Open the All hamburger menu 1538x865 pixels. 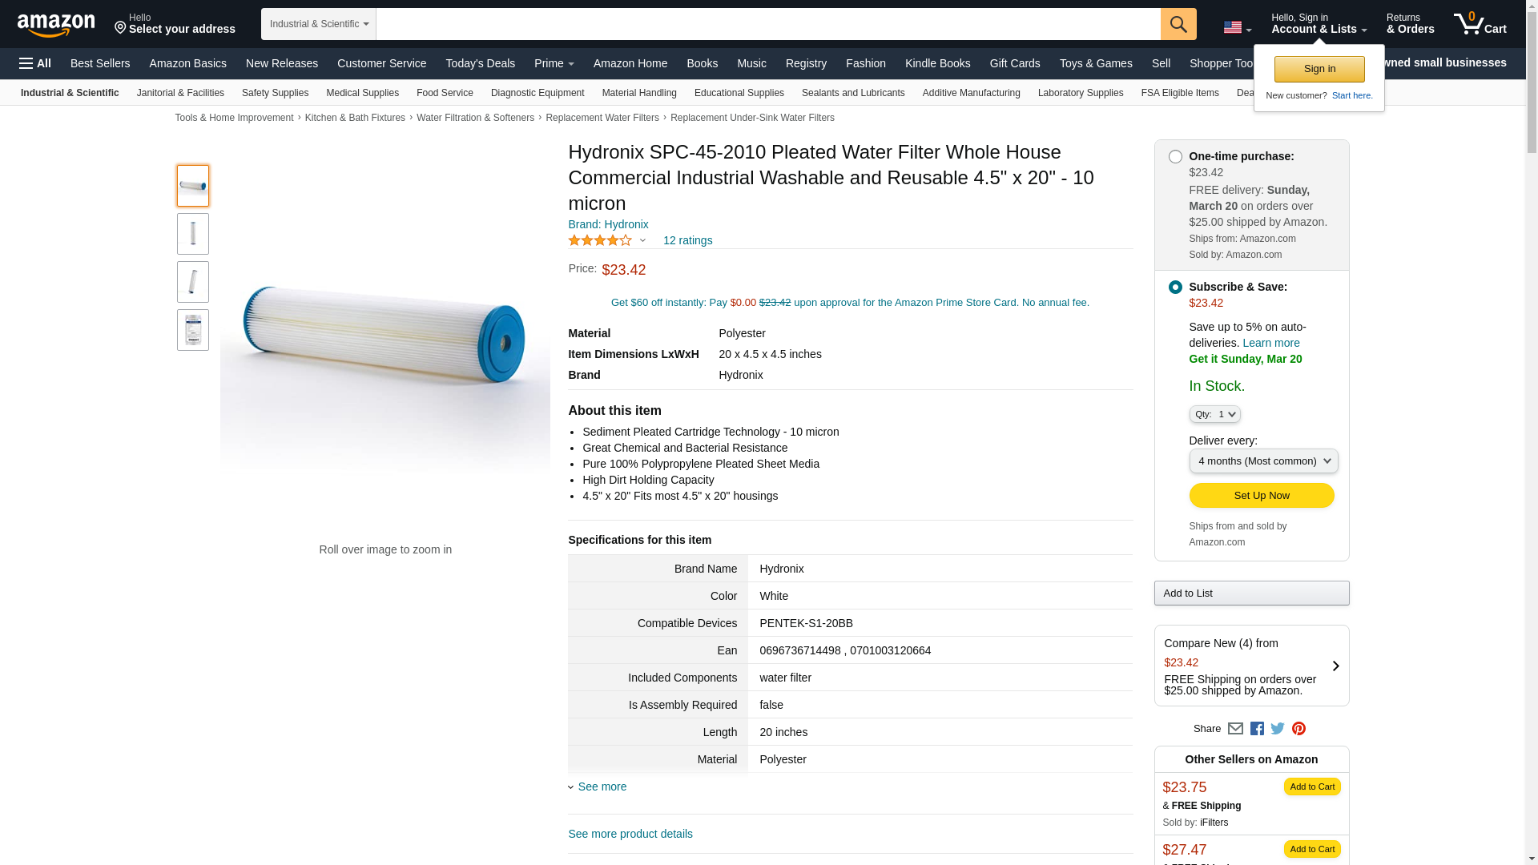tap(35, 63)
